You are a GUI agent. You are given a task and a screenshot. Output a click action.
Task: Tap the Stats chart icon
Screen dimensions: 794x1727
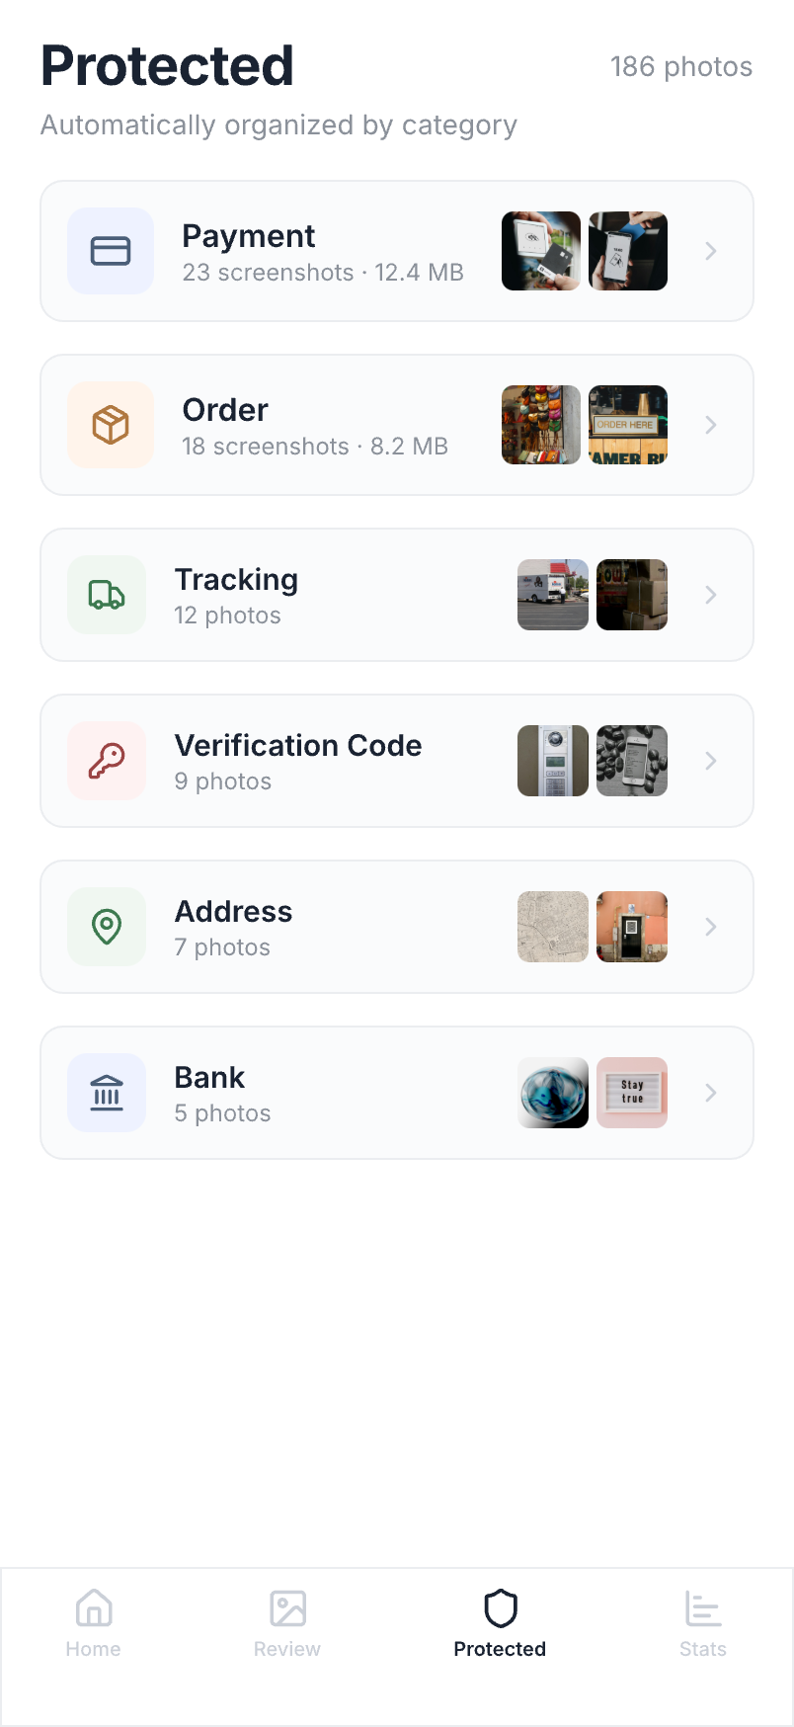703,1607
